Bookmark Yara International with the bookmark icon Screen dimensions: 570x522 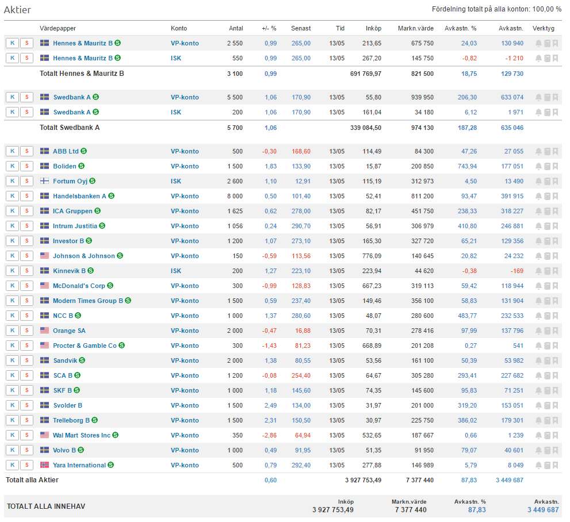556,465
